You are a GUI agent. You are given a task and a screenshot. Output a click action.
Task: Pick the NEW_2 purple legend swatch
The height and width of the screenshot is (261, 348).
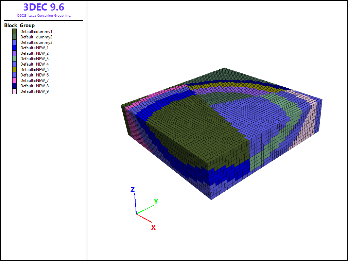pos(14,53)
